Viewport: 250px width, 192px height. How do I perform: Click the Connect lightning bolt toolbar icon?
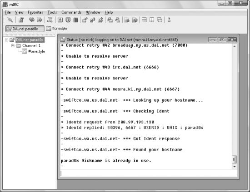coord(10,20)
